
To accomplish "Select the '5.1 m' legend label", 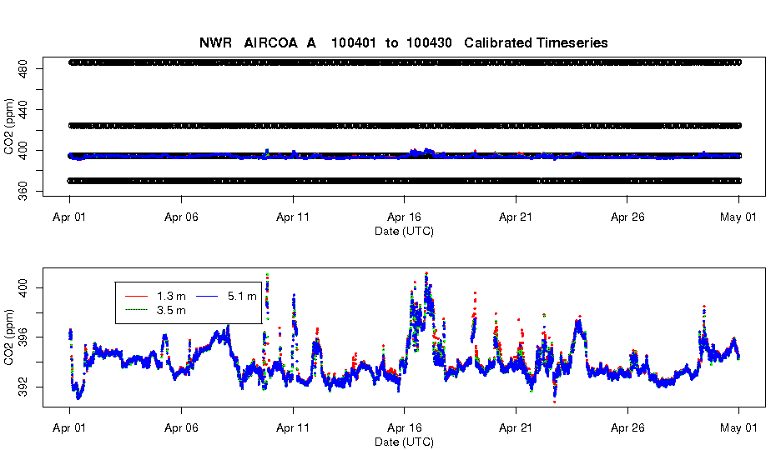I will 242,297.
